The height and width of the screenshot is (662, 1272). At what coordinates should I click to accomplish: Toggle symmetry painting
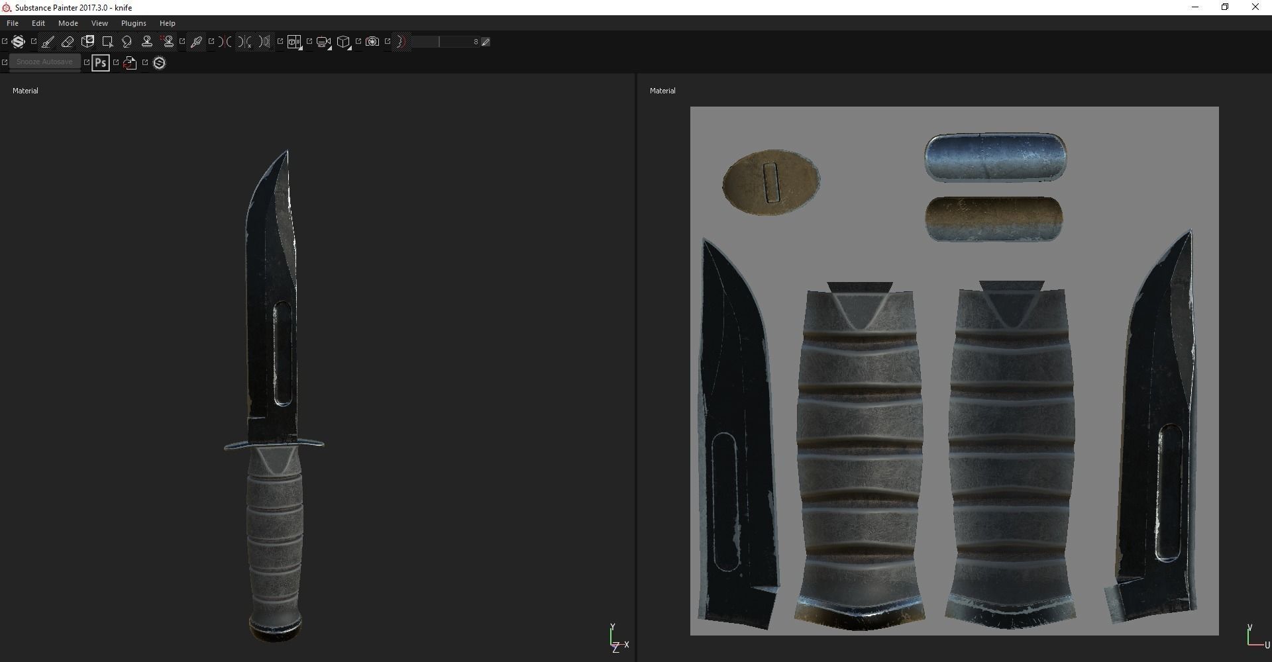pyautogui.click(x=226, y=42)
